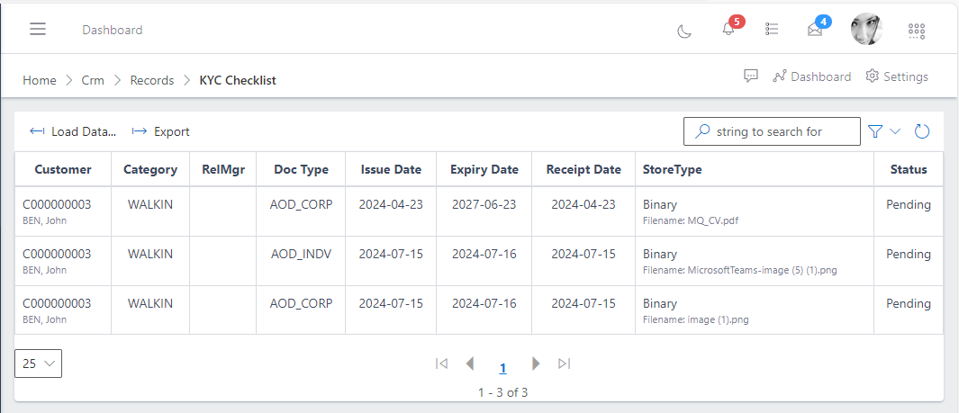This screenshot has height=413, width=959.
Task: Click Dashboard title in top bar
Action: [x=113, y=30]
